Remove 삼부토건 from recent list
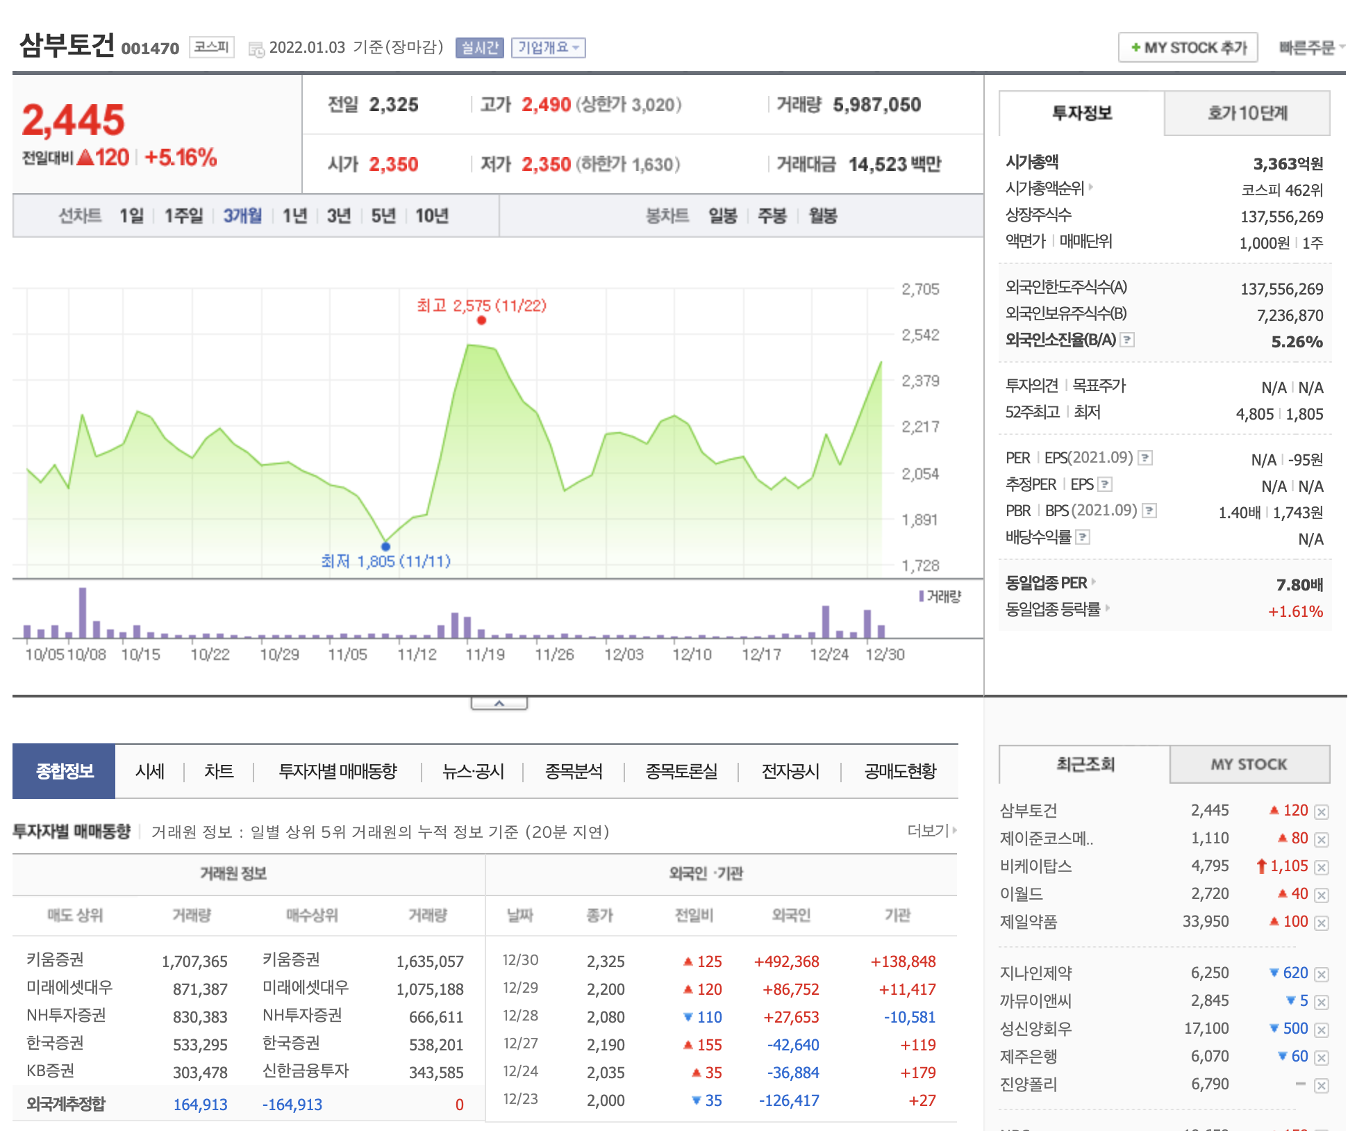This screenshot has height=1131, width=1357. [1322, 811]
